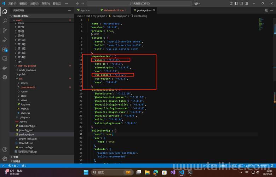Click the editor minimap preview
Screen dimensions: 276x177
click(261, 24)
